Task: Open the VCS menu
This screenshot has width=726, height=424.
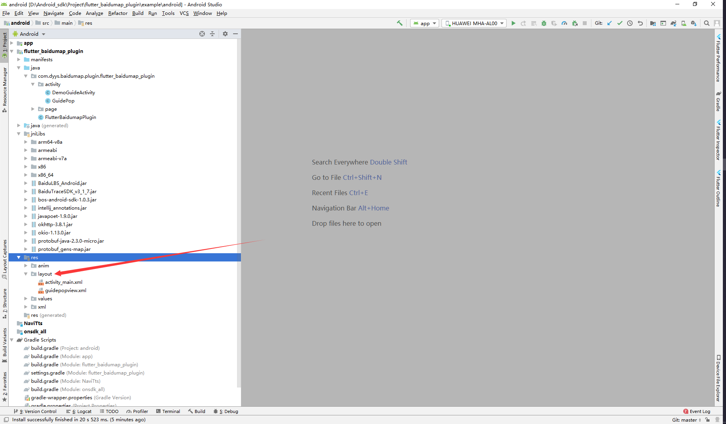Action: coord(184,13)
